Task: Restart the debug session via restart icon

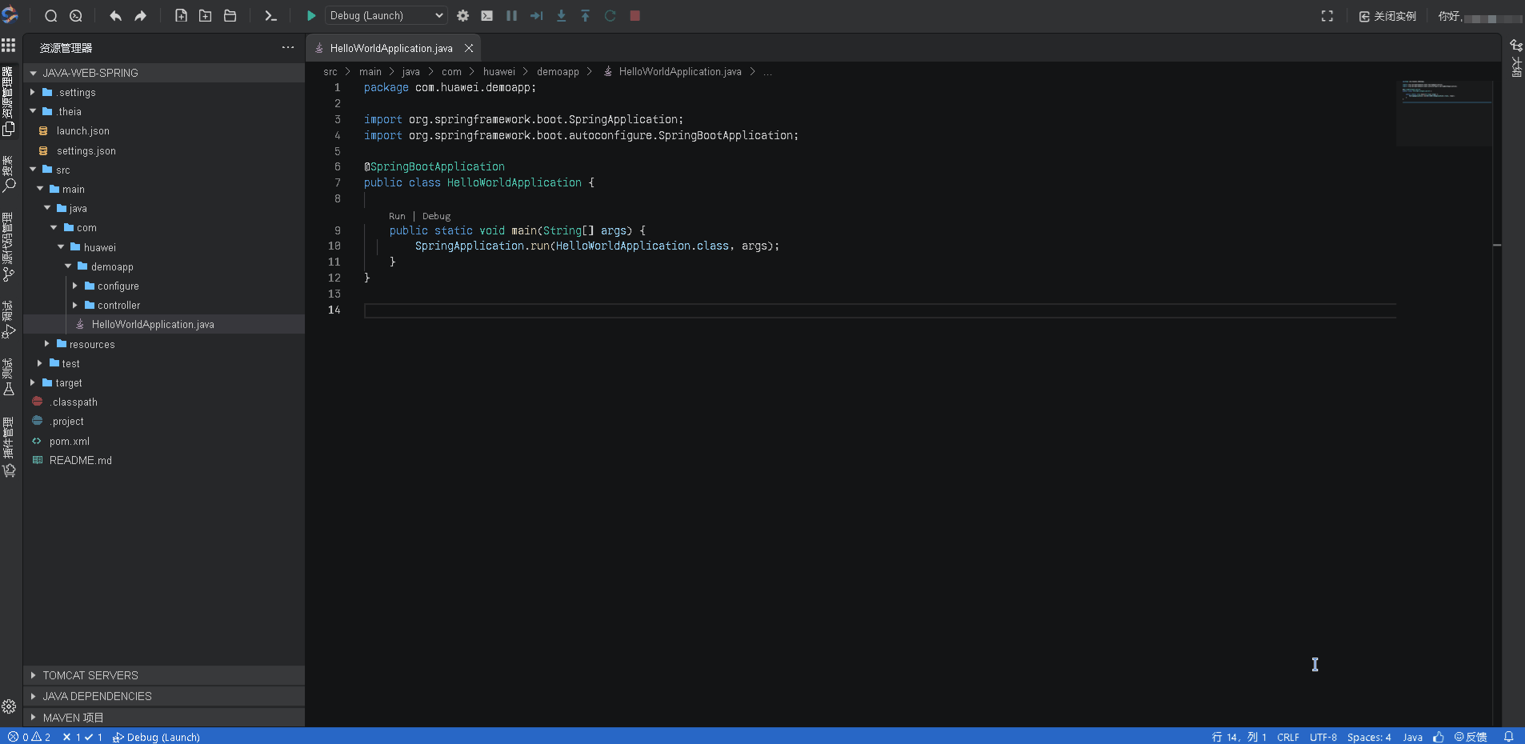Action: 610,15
